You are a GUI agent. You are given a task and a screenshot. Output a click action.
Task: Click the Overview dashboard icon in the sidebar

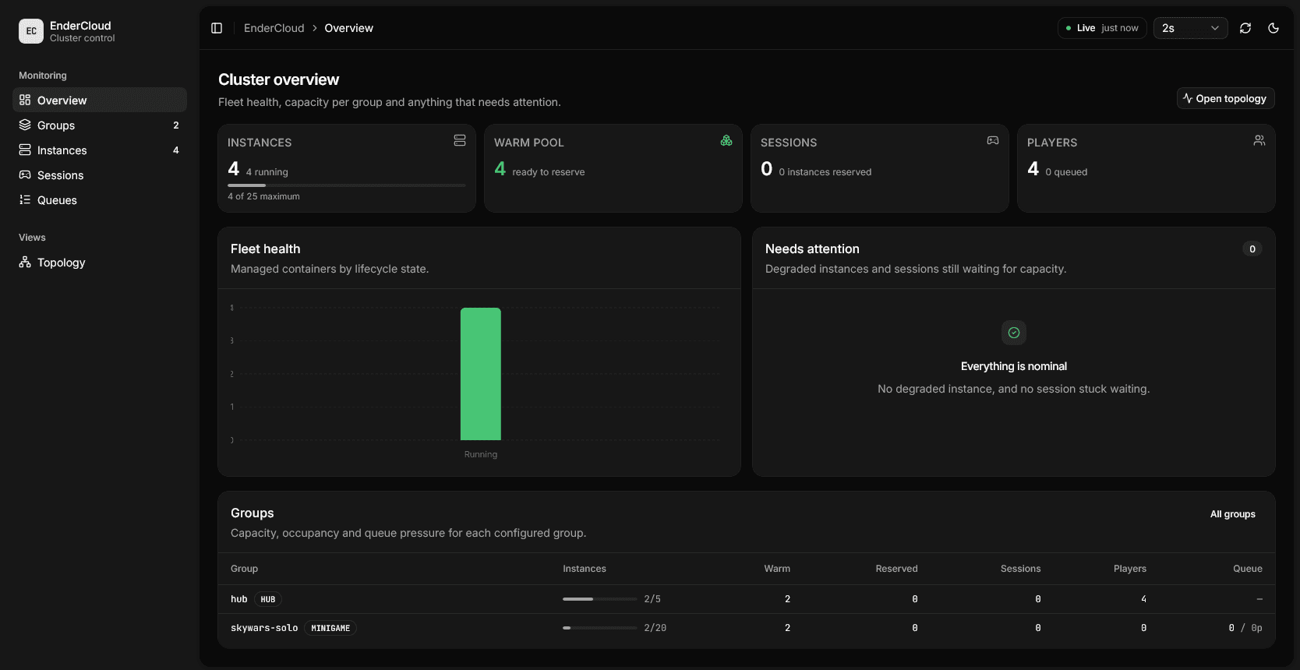pyautogui.click(x=25, y=100)
